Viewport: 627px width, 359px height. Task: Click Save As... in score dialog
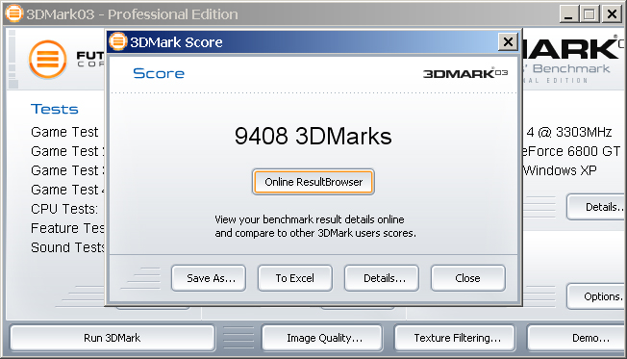point(209,278)
